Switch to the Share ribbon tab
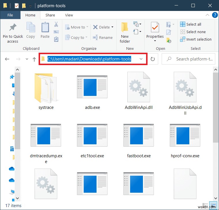 click(x=50, y=15)
